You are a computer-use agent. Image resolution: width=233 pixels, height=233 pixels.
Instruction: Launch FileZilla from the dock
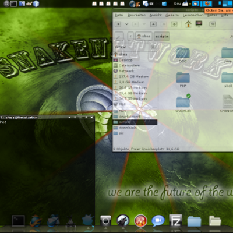point(175,221)
